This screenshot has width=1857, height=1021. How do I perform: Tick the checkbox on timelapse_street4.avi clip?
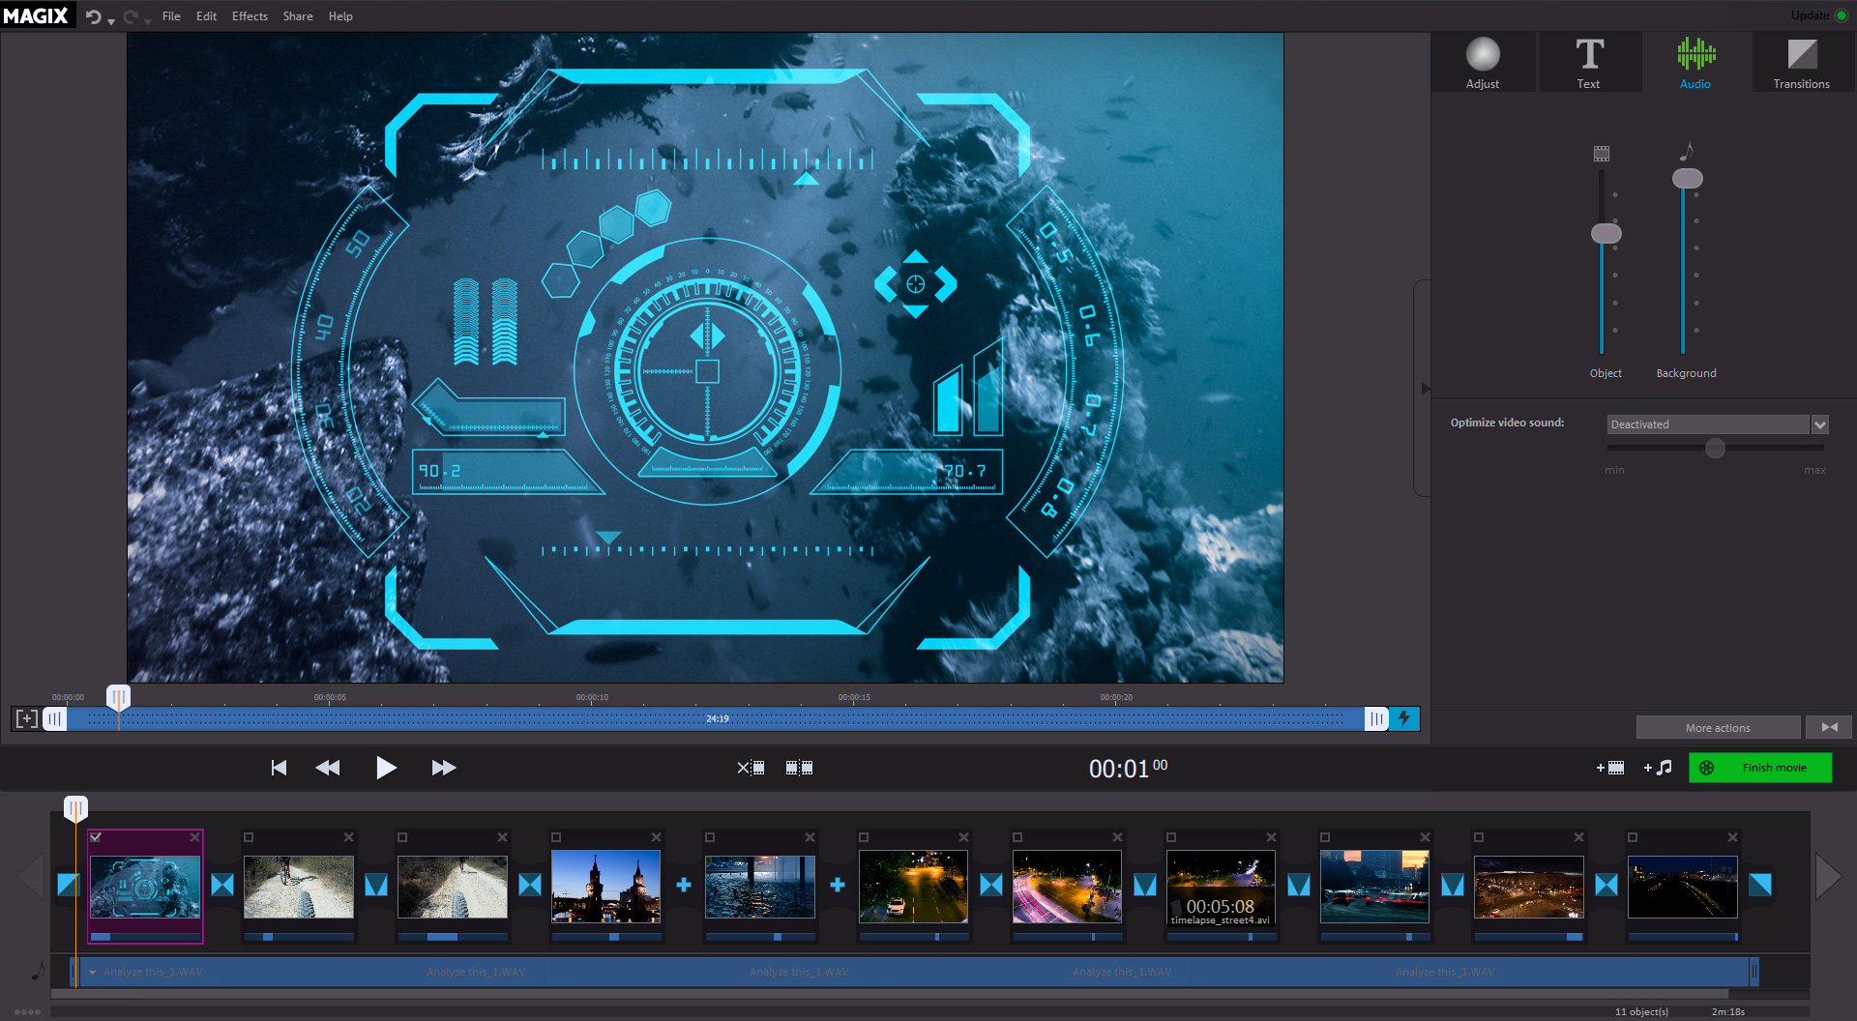click(1171, 837)
